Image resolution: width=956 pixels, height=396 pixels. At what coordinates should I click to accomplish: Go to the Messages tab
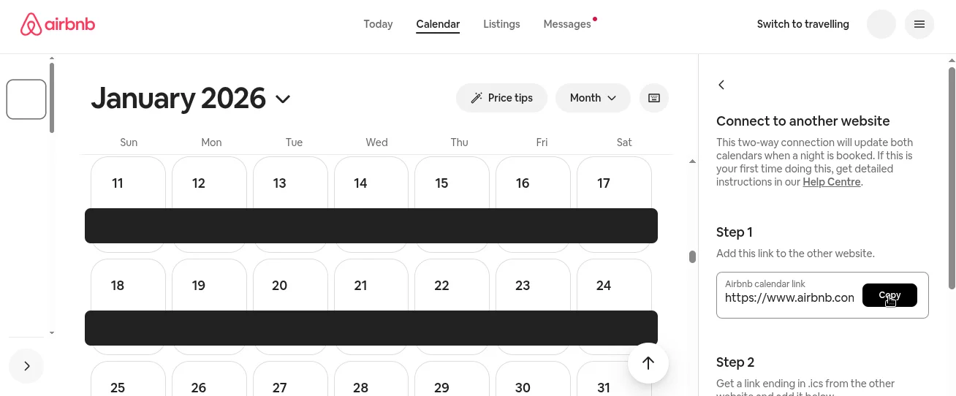[x=567, y=24]
